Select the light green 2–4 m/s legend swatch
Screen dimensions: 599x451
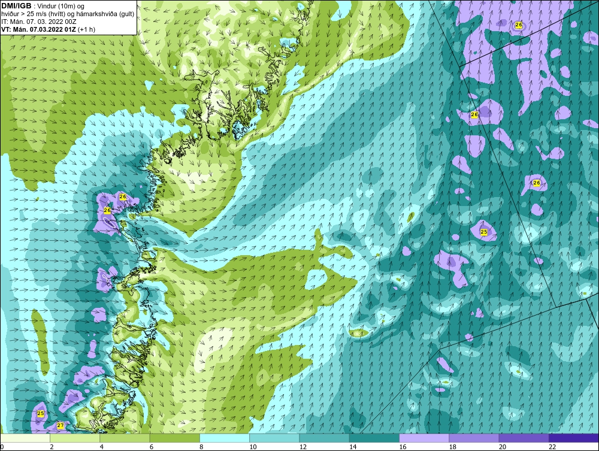point(75,438)
